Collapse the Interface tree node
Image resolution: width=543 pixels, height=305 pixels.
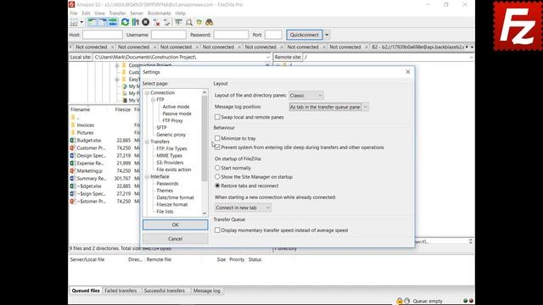point(147,177)
